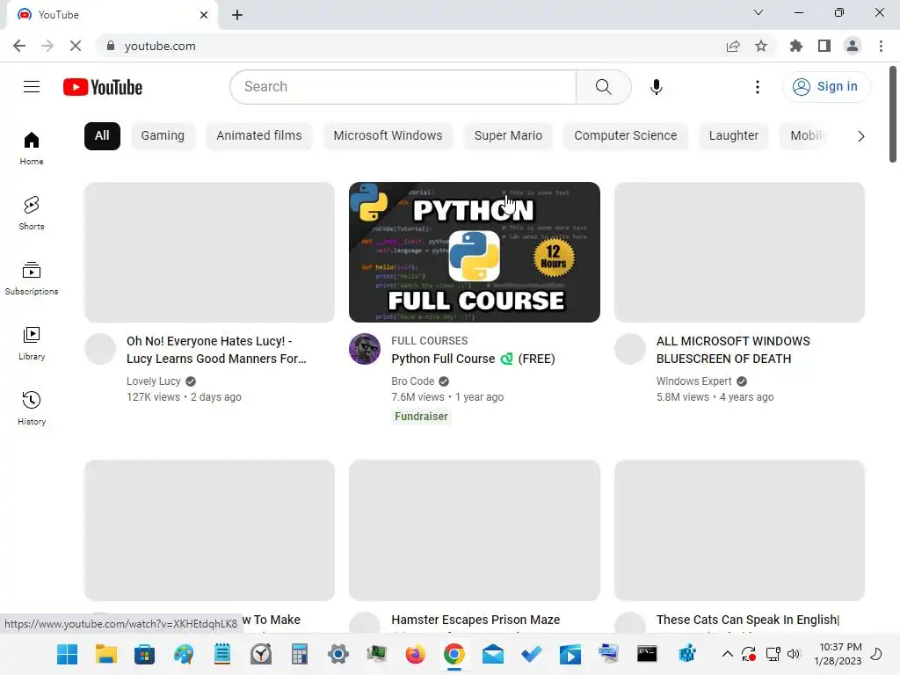Click the YouTube logo

pyautogui.click(x=103, y=87)
